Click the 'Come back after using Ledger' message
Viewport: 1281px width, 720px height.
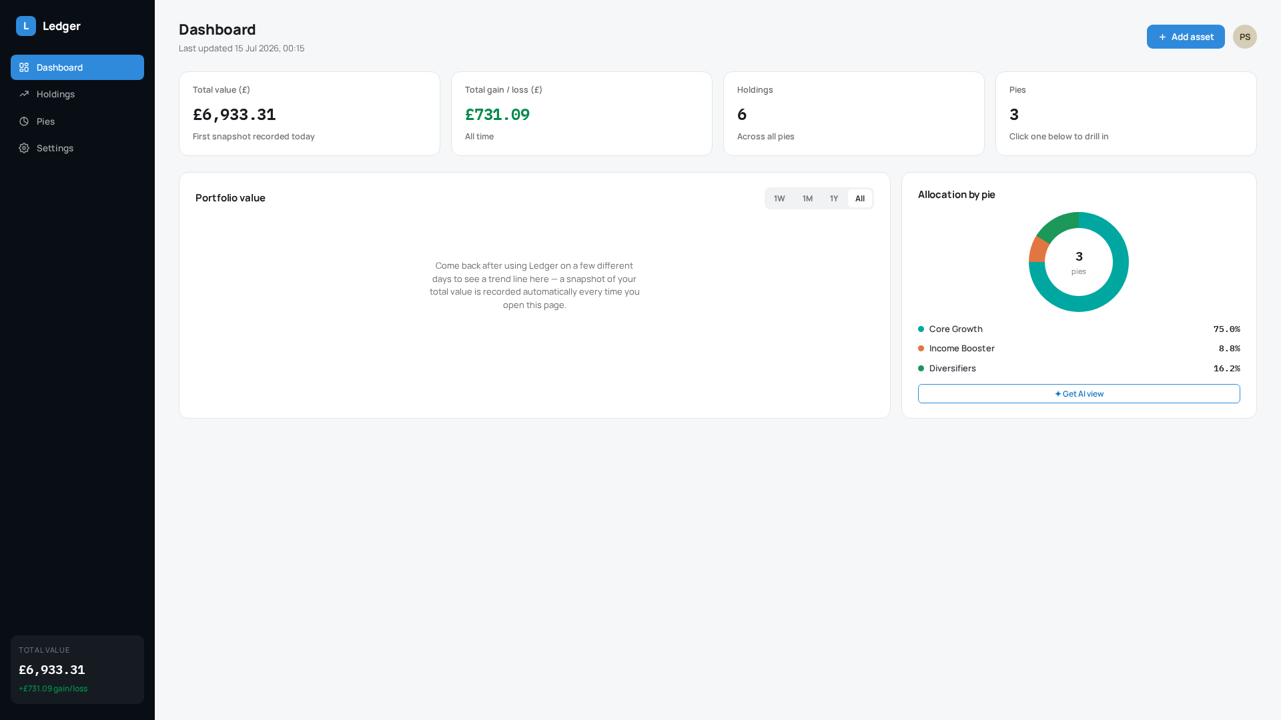pos(534,285)
